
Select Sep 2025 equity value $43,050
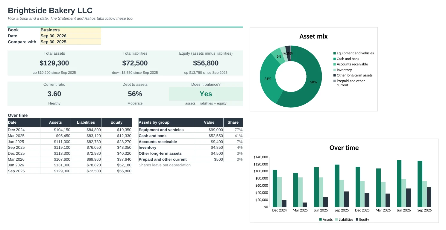[116, 148]
